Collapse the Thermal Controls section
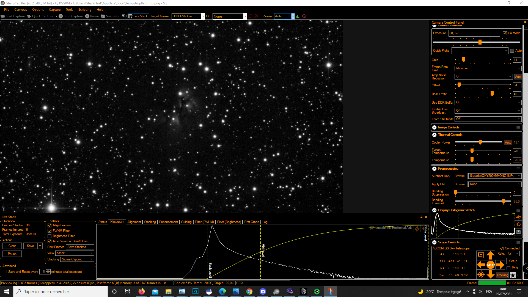This screenshot has width=528, height=297. click(x=434, y=135)
